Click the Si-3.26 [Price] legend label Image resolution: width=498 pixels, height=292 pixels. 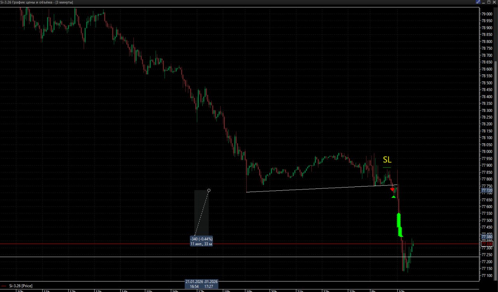click(21, 286)
